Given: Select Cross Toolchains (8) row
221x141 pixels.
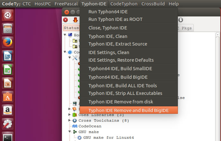Looking at the screenshot, I should [x=104, y=120].
